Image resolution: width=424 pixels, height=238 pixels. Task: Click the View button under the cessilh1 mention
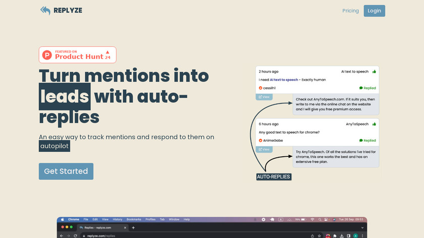pos(264,97)
